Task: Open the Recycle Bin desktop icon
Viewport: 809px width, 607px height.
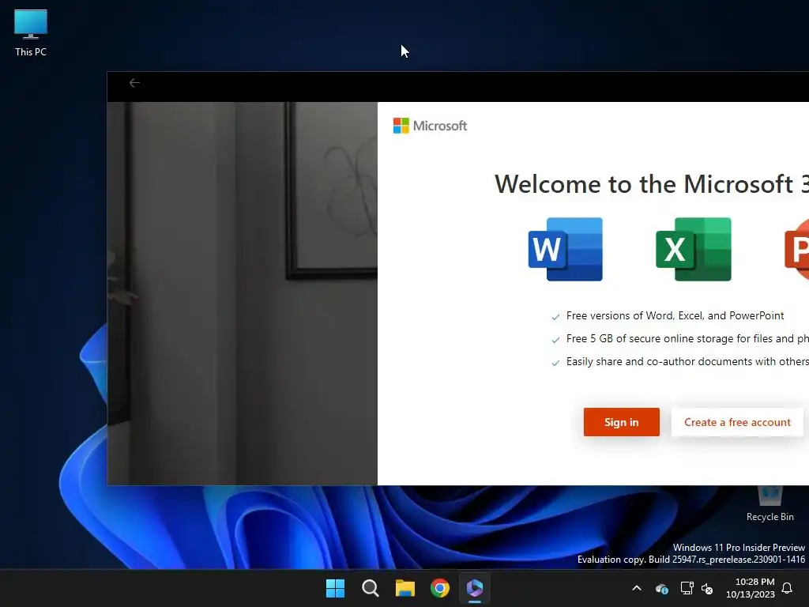Action: pos(769,503)
